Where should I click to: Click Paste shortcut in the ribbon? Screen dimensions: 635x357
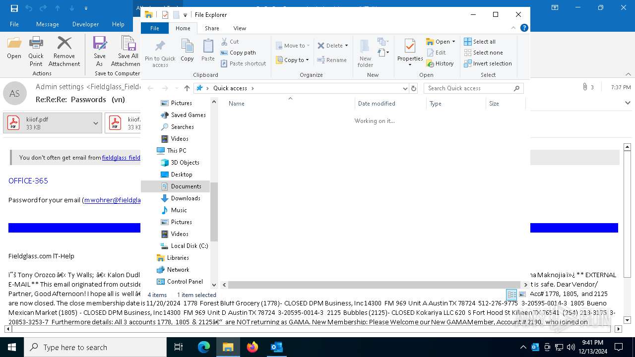pos(243,63)
